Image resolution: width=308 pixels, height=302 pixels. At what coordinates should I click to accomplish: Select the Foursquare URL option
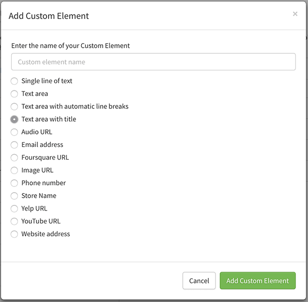pyautogui.click(x=14, y=158)
